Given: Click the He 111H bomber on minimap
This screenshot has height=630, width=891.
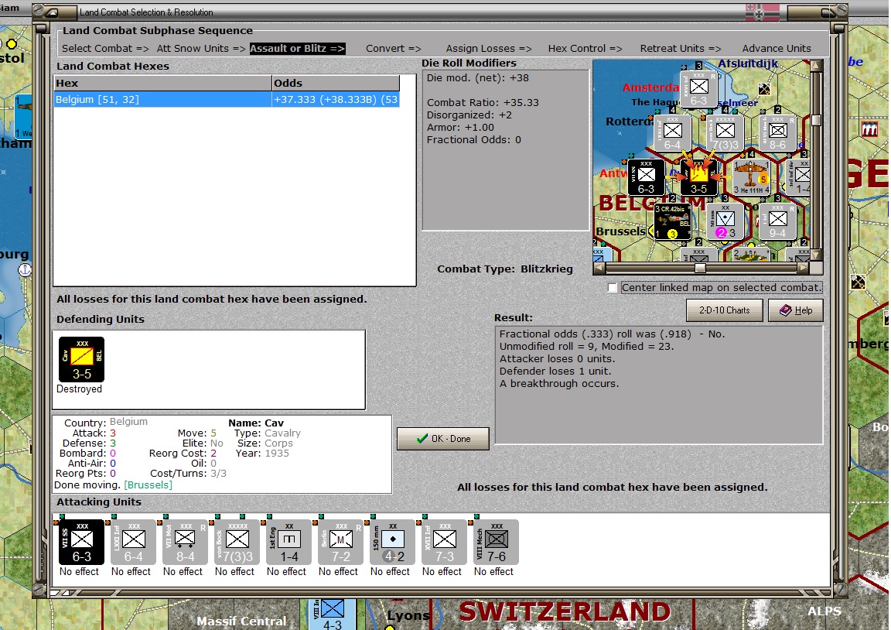Looking at the screenshot, I should (x=751, y=177).
